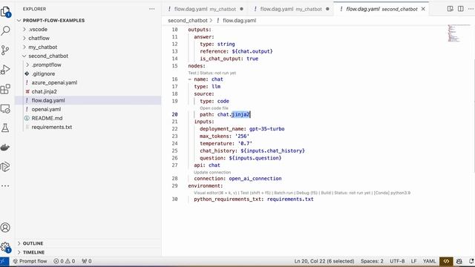Expand the OUTLINE section
This screenshot has height=267, width=475.
pos(19,243)
